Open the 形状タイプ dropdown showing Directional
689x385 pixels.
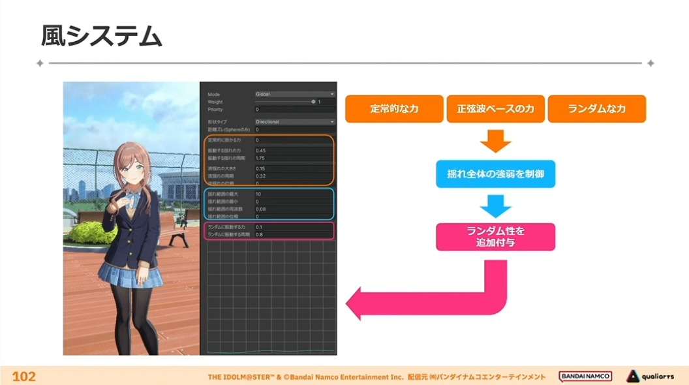tap(295, 122)
